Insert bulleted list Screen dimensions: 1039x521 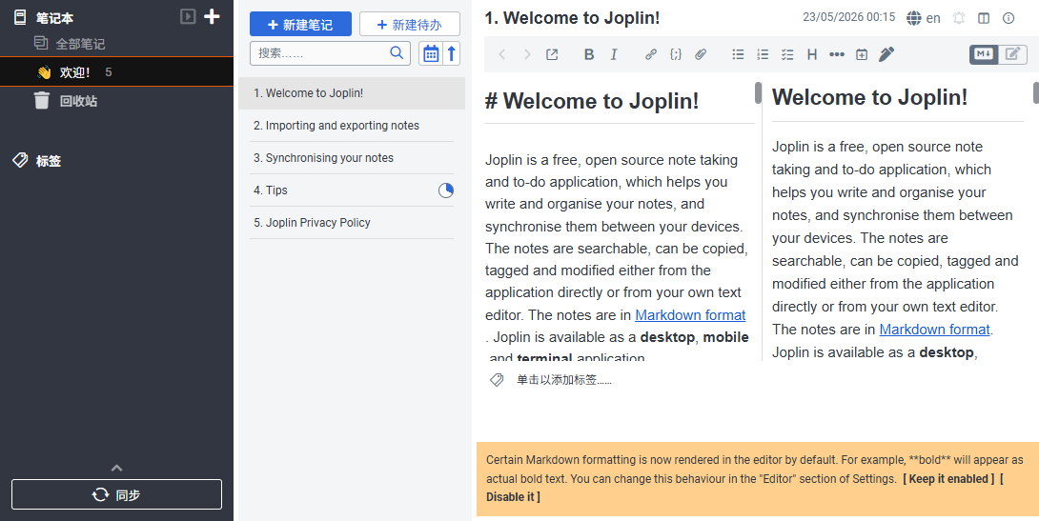(738, 54)
